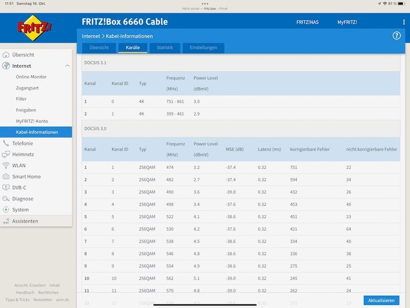Click the Internet globe icon

click(6, 66)
